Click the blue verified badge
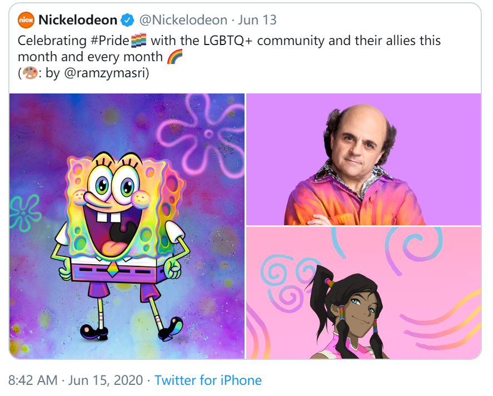Image resolution: width=493 pixels, height=396 pixels. (x=127, y=21)
